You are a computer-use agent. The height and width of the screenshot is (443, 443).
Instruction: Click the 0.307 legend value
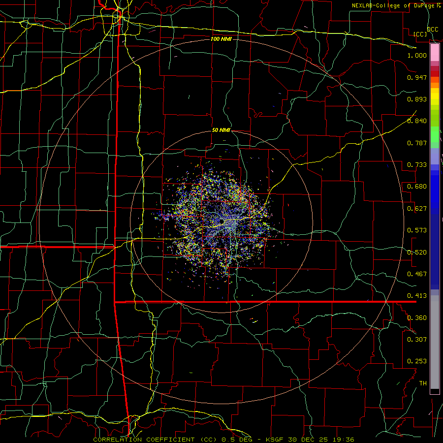[417, 339]
